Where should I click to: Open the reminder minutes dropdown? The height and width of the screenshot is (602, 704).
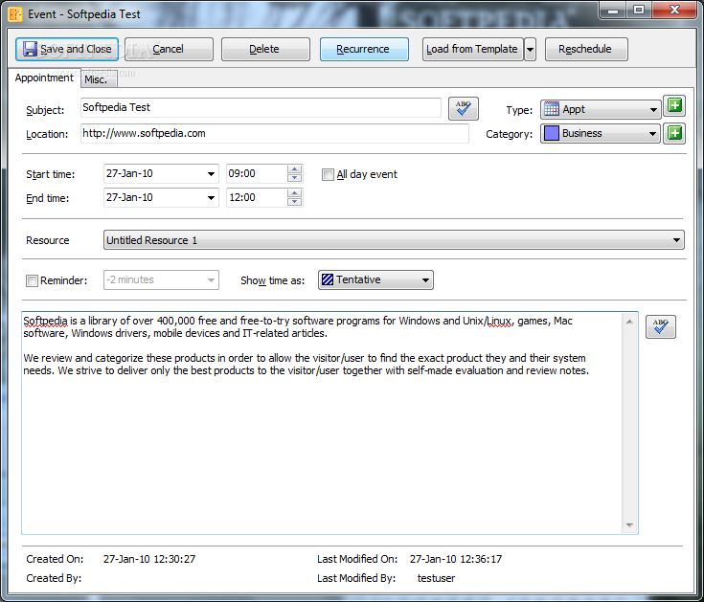[x=161, y=279]
